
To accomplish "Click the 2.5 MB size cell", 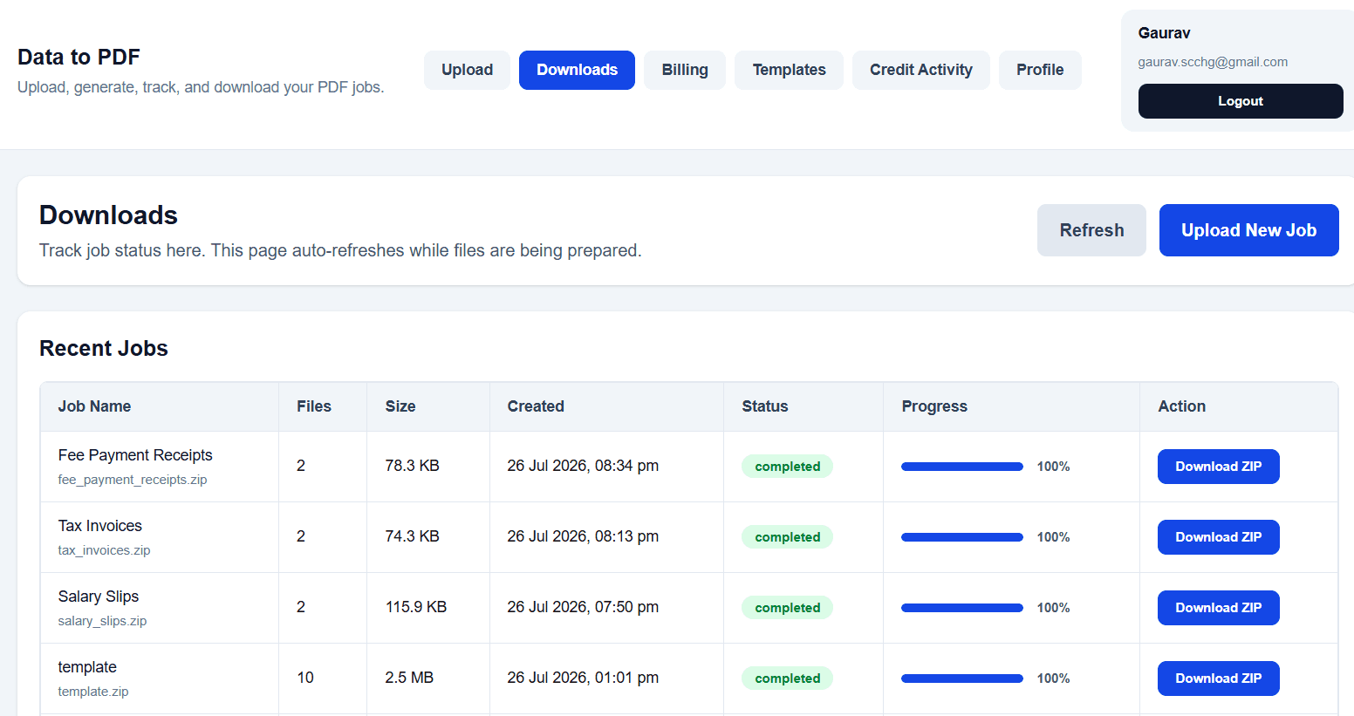I will (409, 678).
